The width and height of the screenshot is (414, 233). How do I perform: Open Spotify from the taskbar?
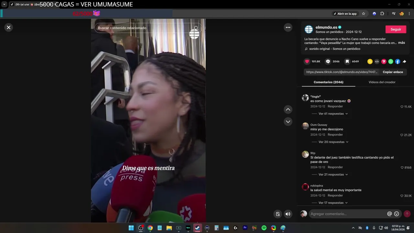[x=264, y=228]
